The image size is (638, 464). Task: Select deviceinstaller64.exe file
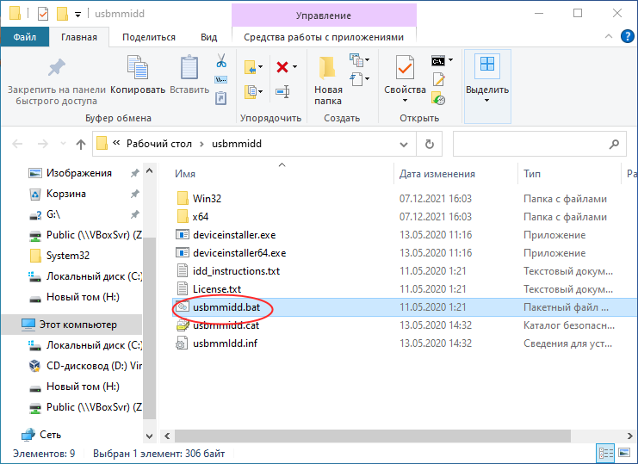click(239, 253)
